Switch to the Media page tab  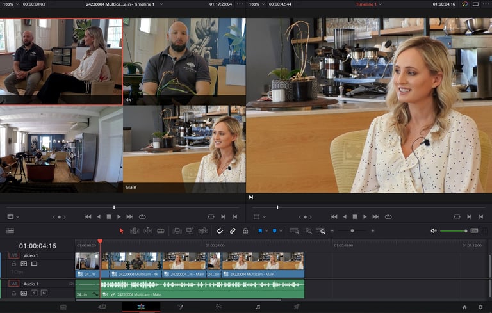click(x=63, y=307)
